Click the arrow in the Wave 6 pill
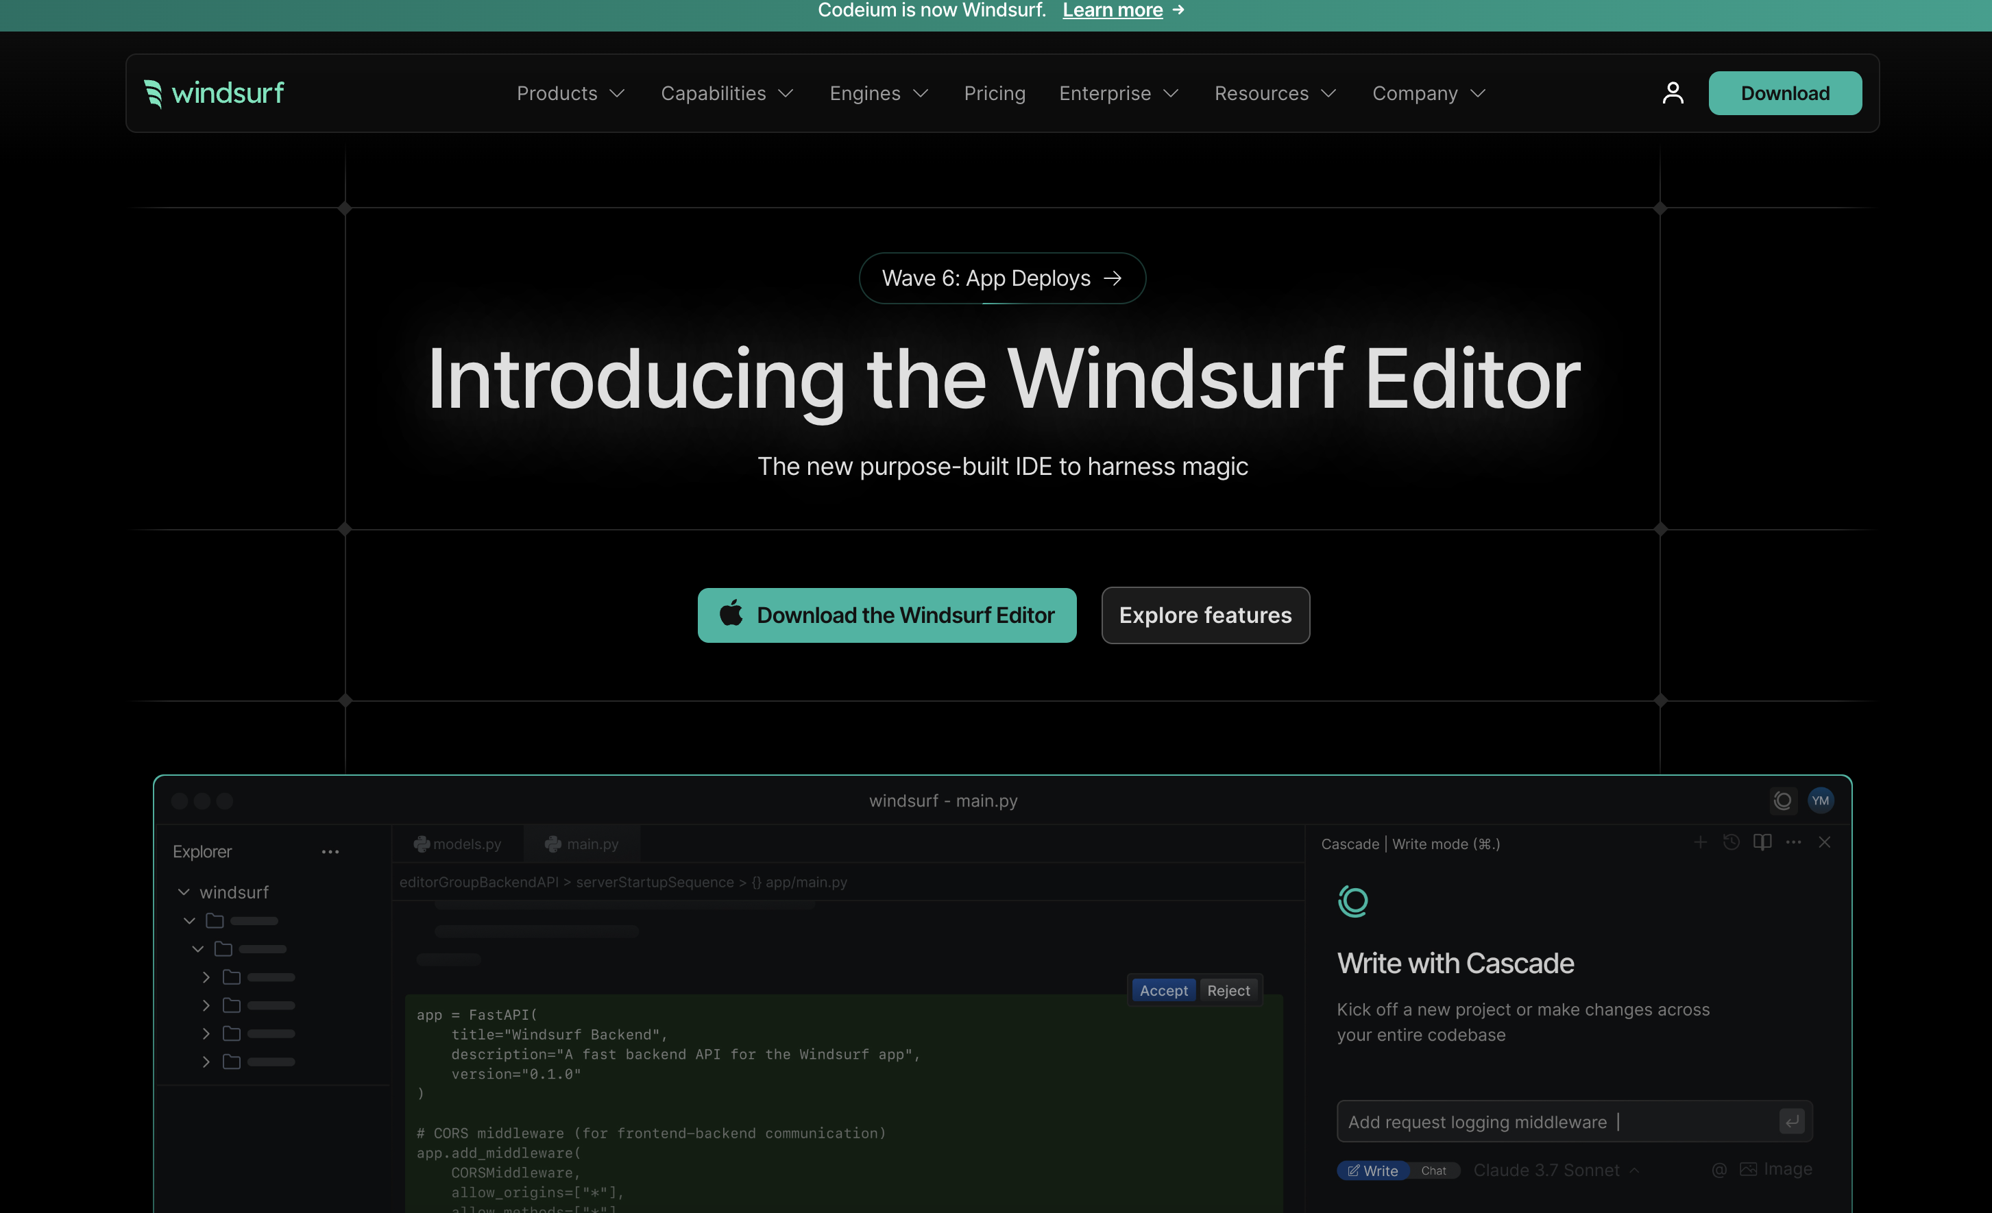 point(1113,278)
